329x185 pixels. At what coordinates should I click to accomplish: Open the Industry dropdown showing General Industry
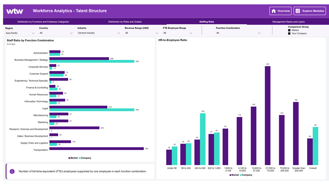(x=99, y=33)
